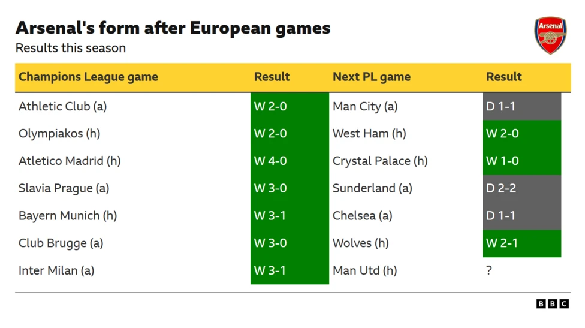Click the Athletic Club (a) row label
585x328 pixels.
point(62,106)
